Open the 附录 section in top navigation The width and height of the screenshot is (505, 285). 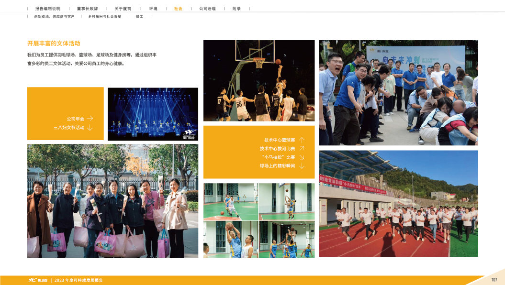pyautogui.click(x=236, y=9)
